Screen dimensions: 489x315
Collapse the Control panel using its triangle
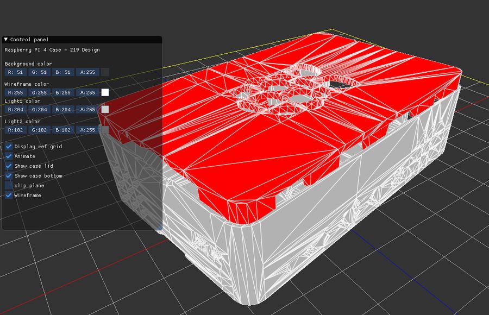[5, 39]
